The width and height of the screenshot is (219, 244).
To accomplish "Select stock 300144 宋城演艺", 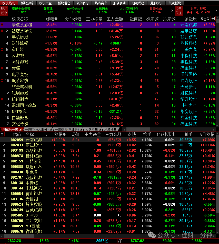I will pos(108,188).
